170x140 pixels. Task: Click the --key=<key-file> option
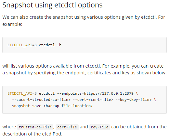(x=134, y=100)
